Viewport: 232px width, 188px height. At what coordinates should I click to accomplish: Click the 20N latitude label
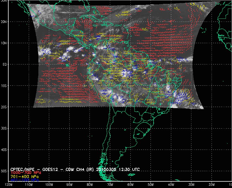point(4,22)
